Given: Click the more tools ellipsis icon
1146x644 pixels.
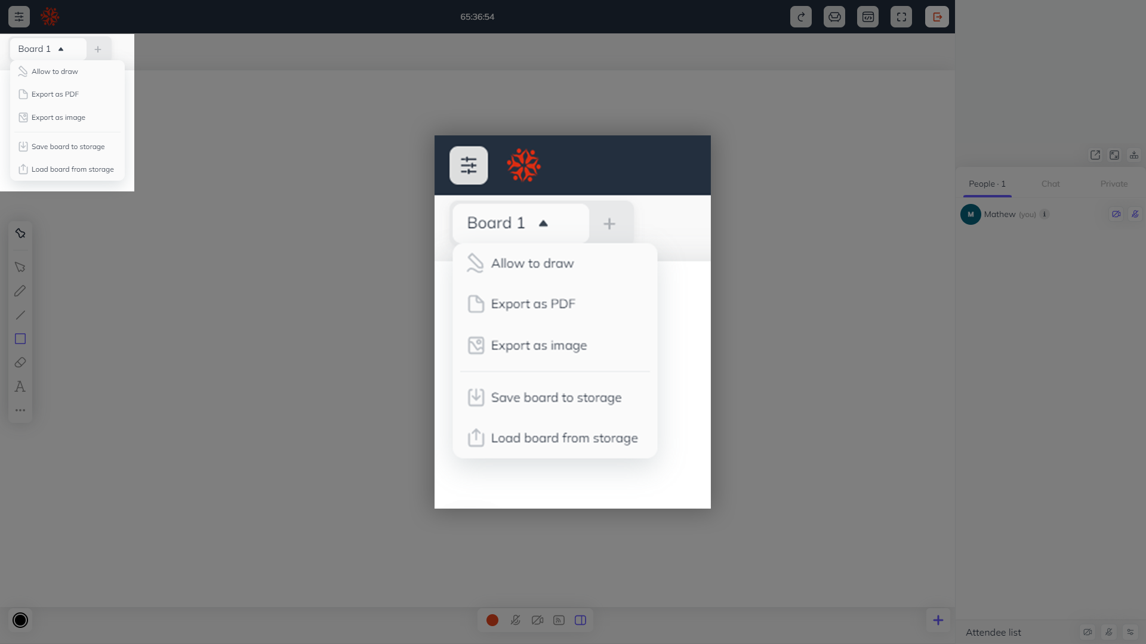Looking at the screenshot, I should click(20, 410).
